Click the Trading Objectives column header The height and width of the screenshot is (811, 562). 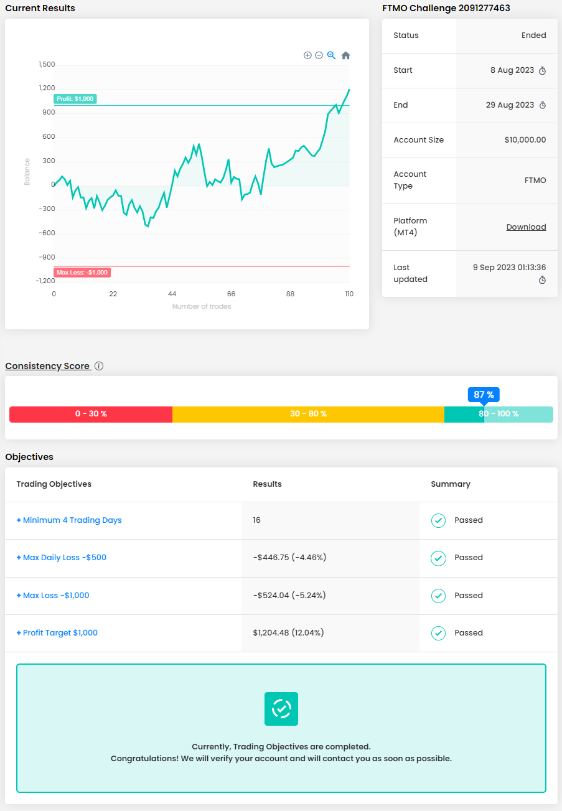(x=54, y=484)
